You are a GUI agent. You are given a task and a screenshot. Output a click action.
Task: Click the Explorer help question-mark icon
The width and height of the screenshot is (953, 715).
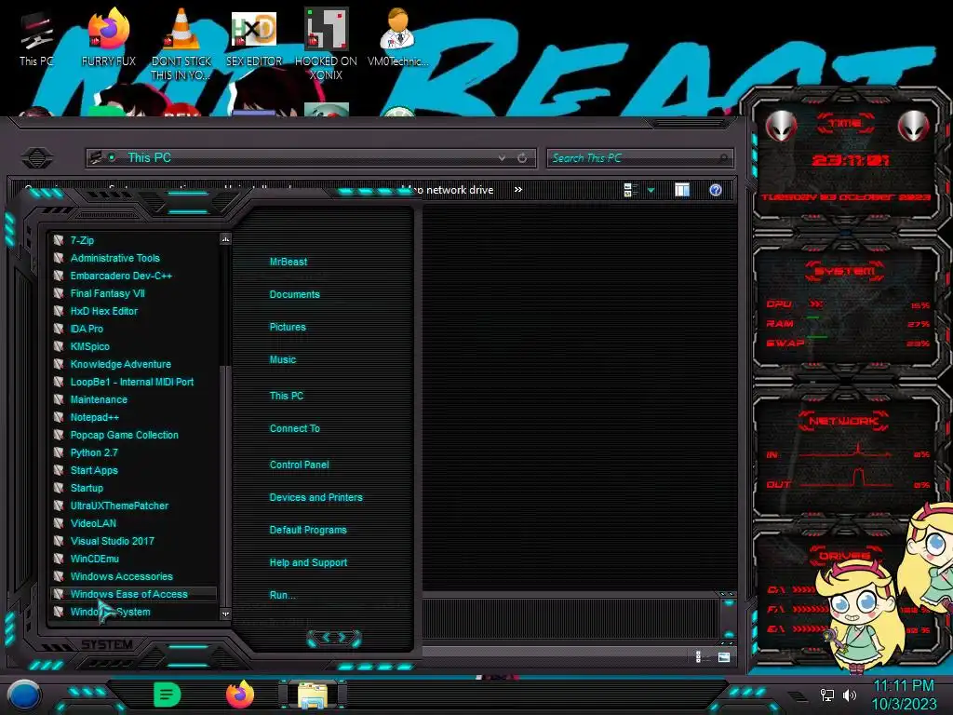pos(716,190)
